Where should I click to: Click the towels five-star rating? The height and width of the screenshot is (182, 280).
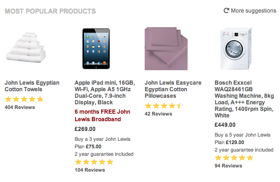click(x=24, y=99)
